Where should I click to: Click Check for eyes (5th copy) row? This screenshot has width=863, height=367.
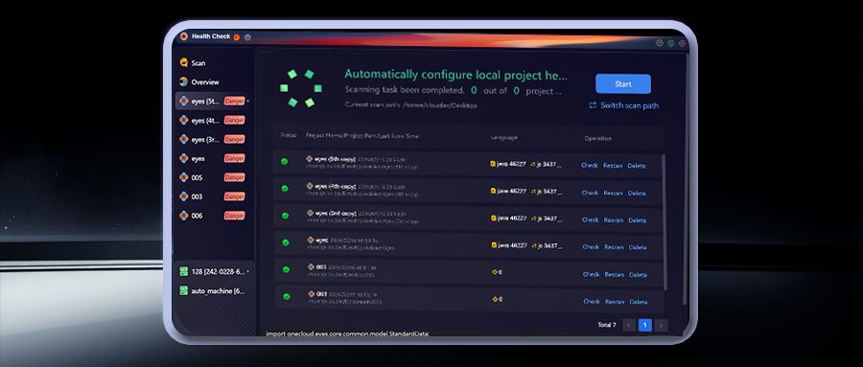(590, 166)
